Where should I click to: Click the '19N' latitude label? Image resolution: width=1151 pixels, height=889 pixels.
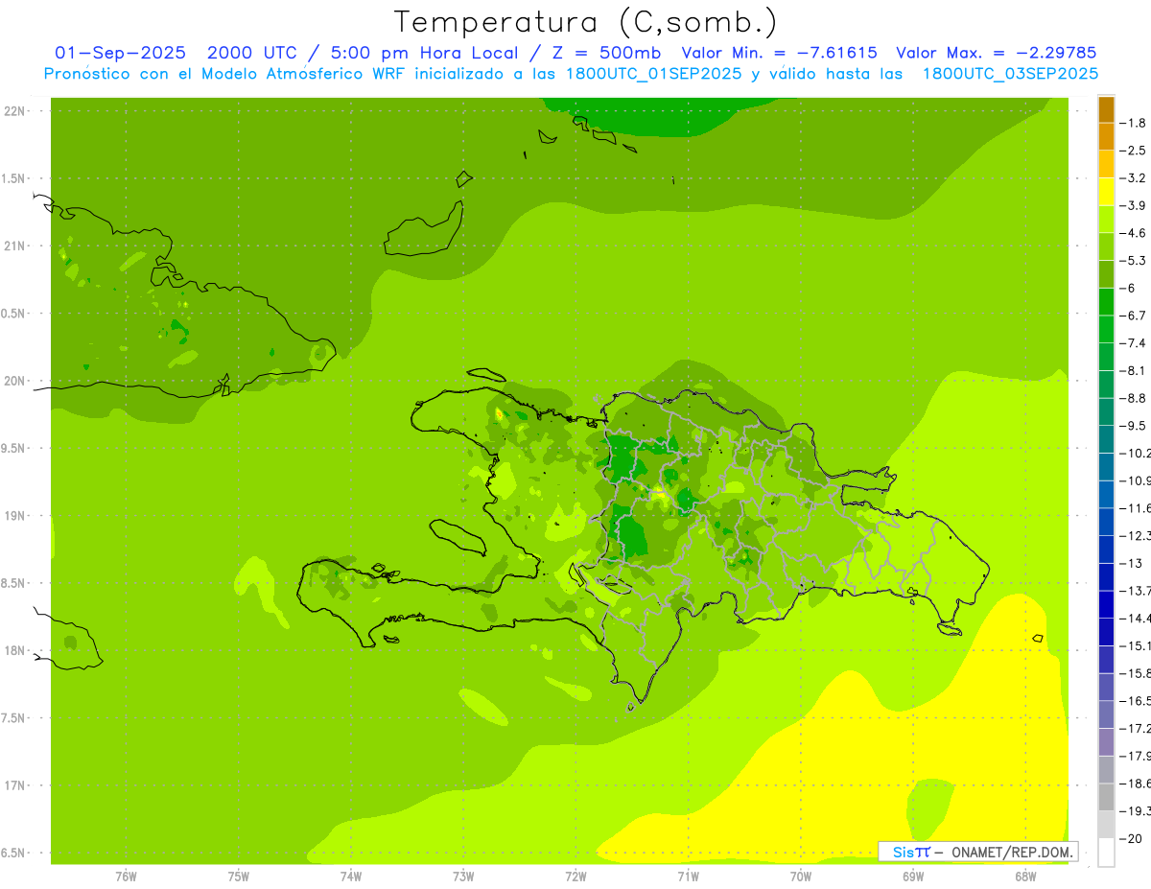pos(15,516)
